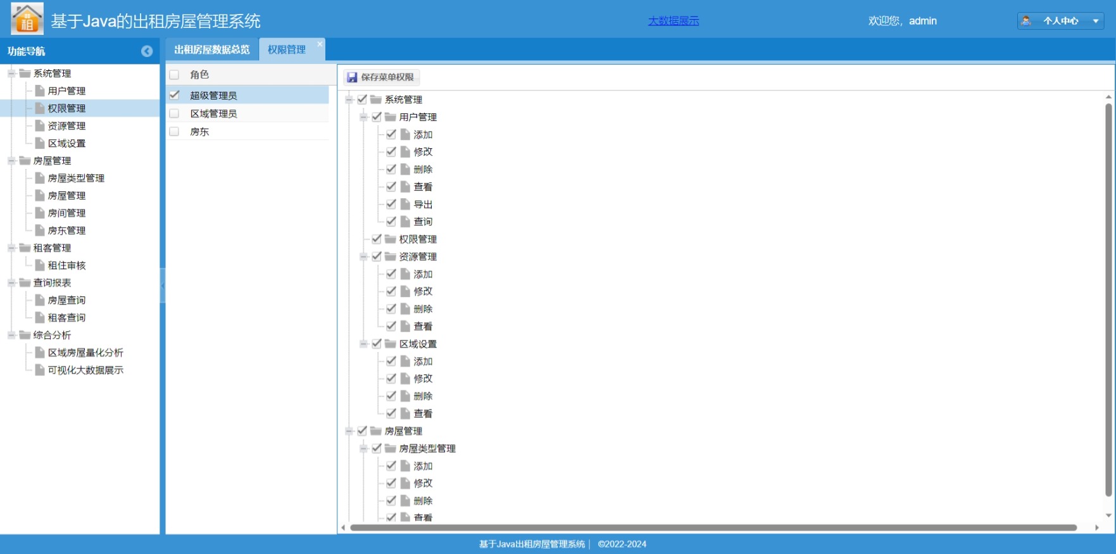1116x554 pixels.
Task: Click the file icon next to 租住审核
Action: [x=40, y=265]
